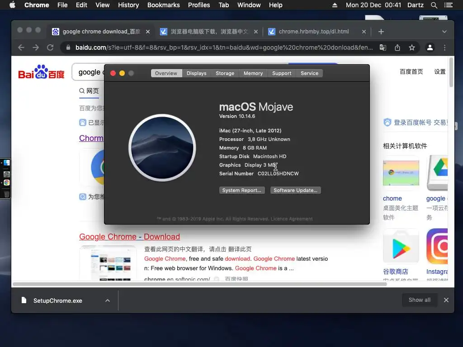Click the Google Chrome result thumbnail image
Image resolution: width=463 pixels, height=347 pixels.
108,263
